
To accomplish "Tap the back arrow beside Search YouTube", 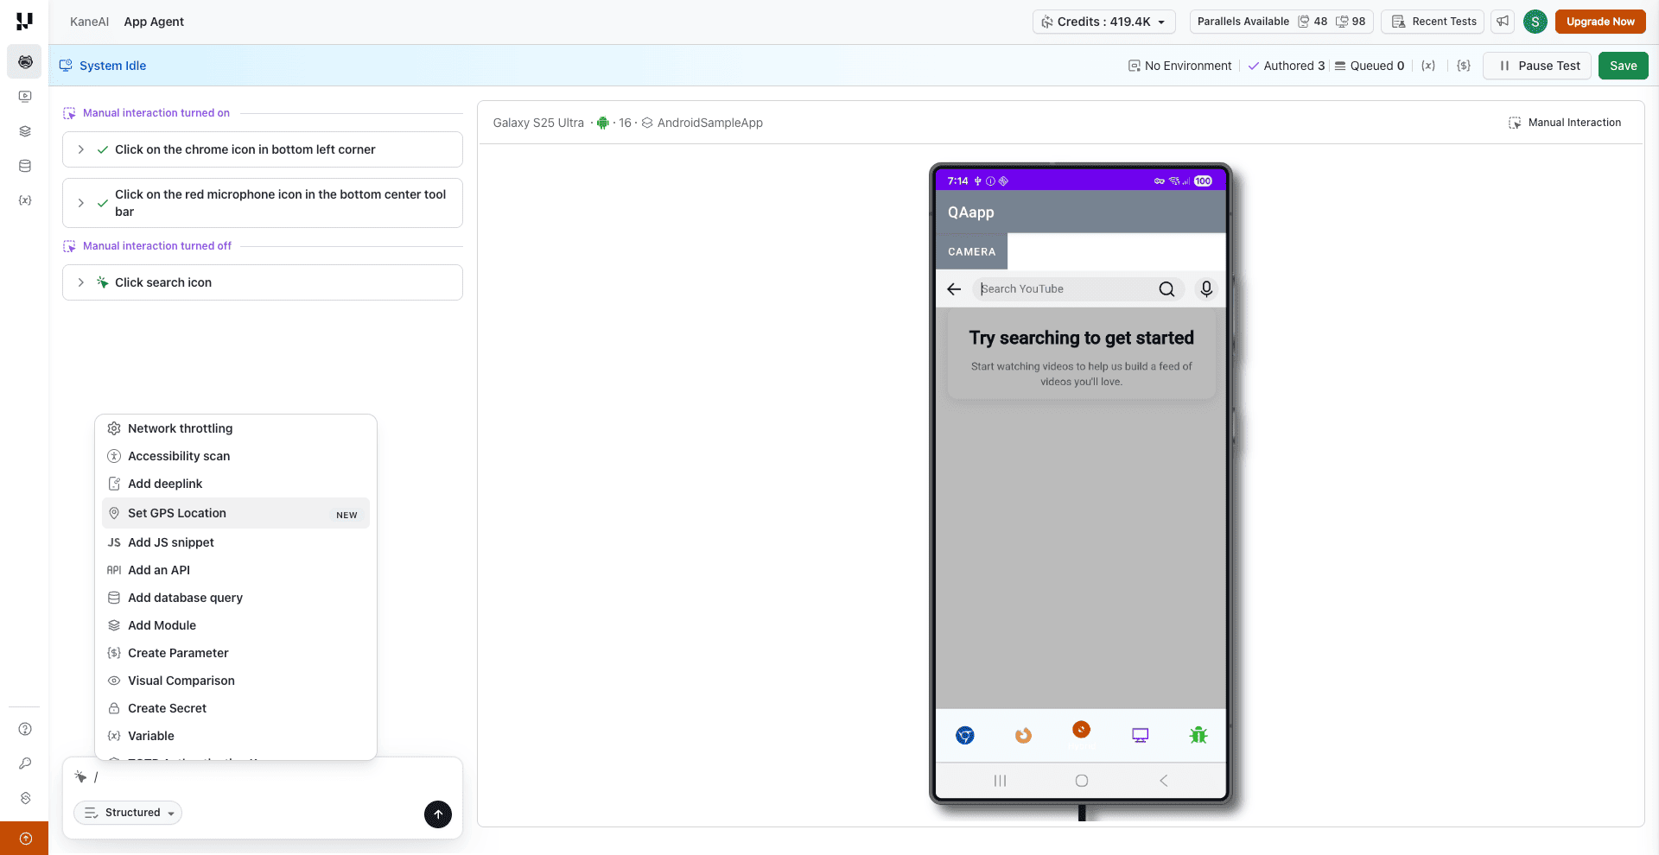I will 954,289.
